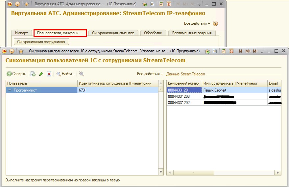This screenshot has height=187, width=289.
Task: Click Внутренний номер column header
Action: coord(184,83)
